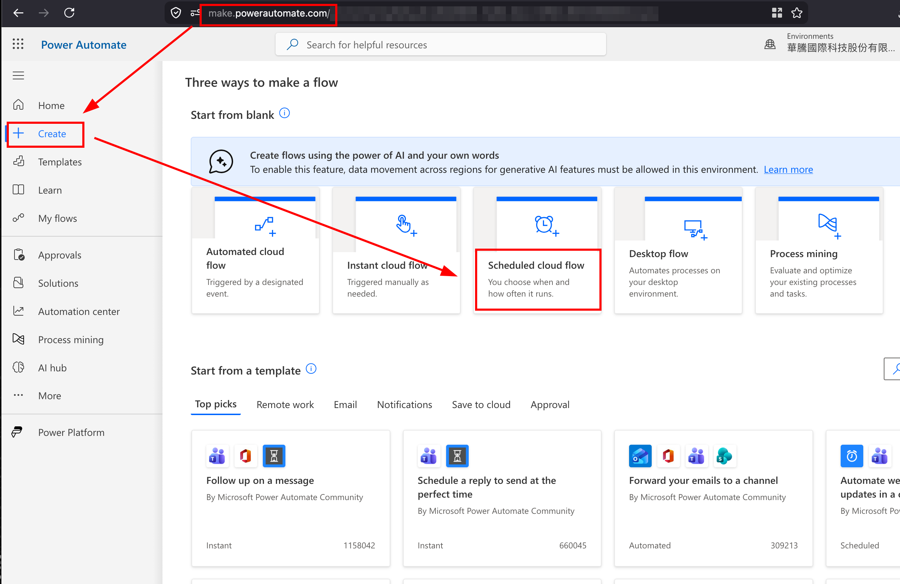Reload the page with the refresh icon
The image size is (900, 584).
(69, 13)
